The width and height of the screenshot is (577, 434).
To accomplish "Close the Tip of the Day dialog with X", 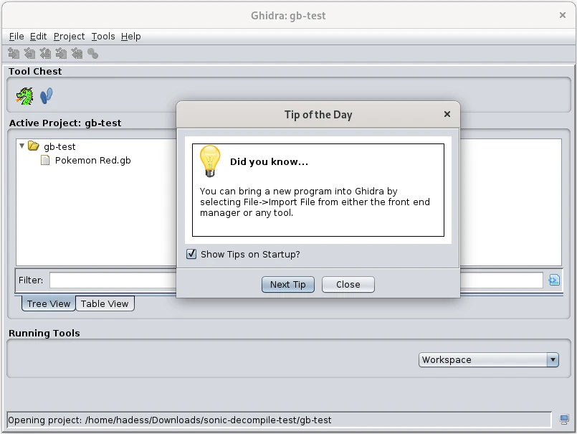I will click(x=447, y=114).
